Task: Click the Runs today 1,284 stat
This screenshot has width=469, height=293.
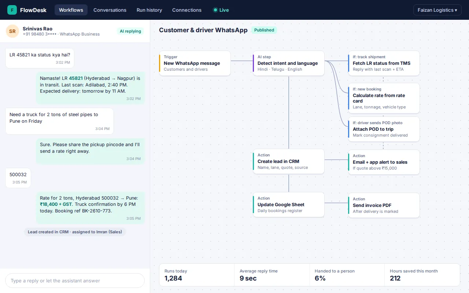Action: (x=197, y=275)
